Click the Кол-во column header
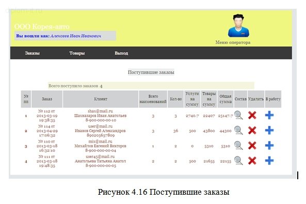 point(175,99)
